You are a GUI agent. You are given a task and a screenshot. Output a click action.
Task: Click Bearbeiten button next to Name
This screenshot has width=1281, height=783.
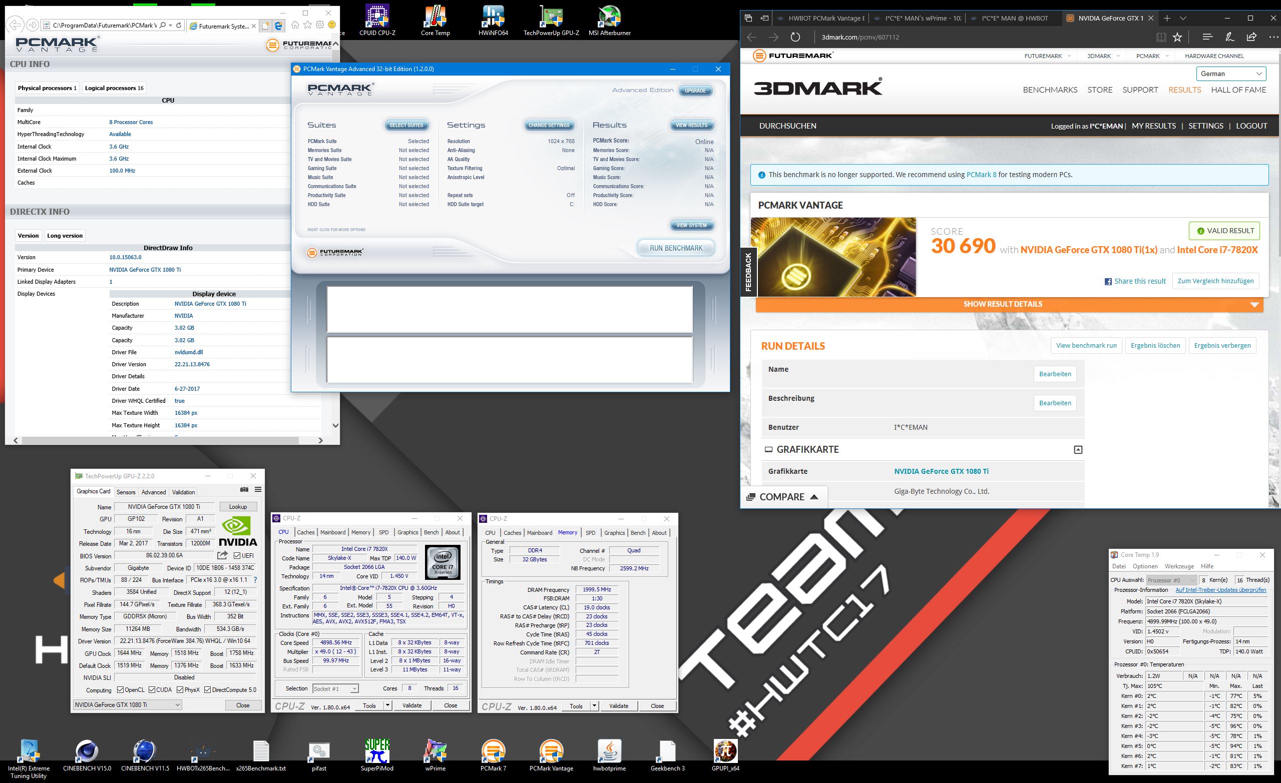(1055, 374)
